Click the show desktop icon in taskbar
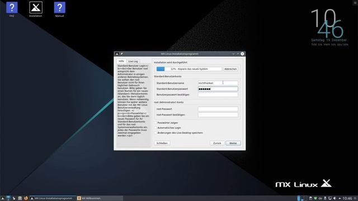358x201 pixels. (8, 198)
